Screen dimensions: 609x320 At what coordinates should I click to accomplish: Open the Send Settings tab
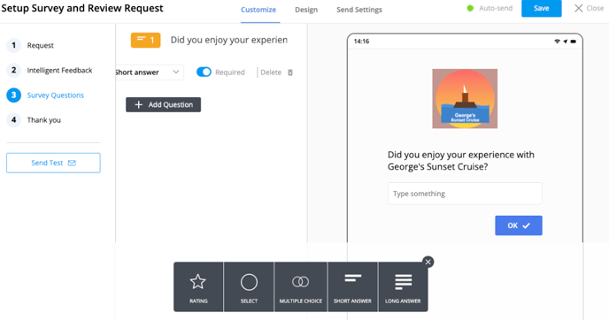(x=359, y=10)
